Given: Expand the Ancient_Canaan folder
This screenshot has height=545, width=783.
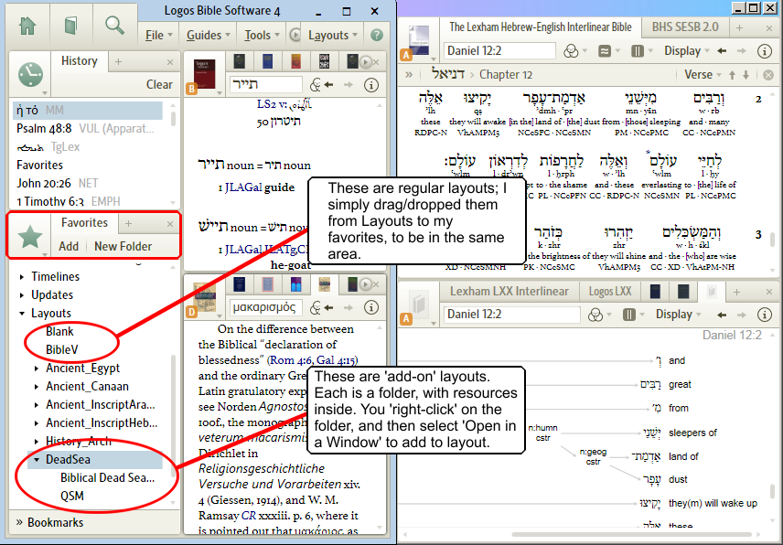Looking at the screenshot, I should [x=37, y=387].
